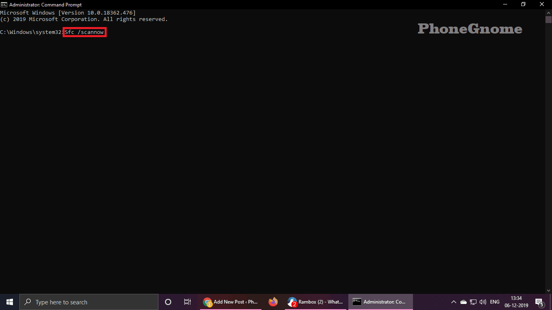Click 'Administrator: Command Prompt' title text
This screenshot has height=310, width=552.
point(45,4)
